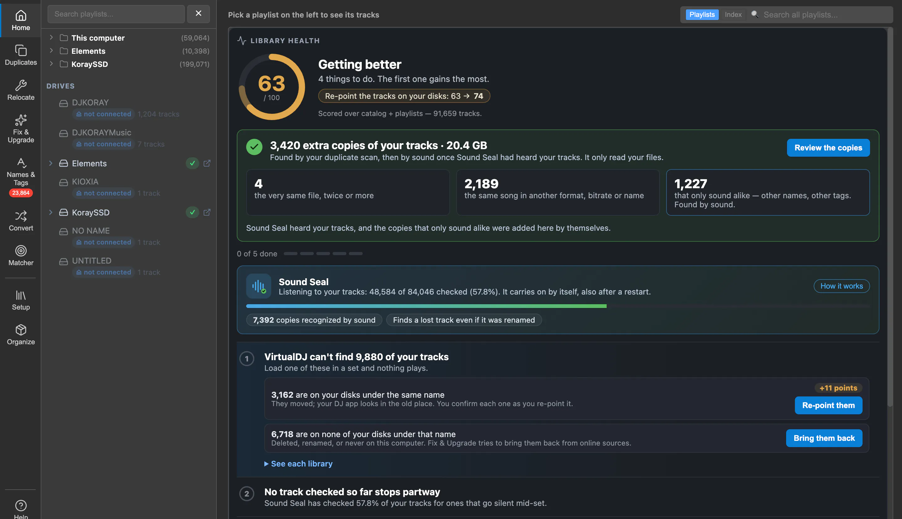902x519 pixels.
Task: Select the 4 very same file card
Action: (x=348, y=193)
